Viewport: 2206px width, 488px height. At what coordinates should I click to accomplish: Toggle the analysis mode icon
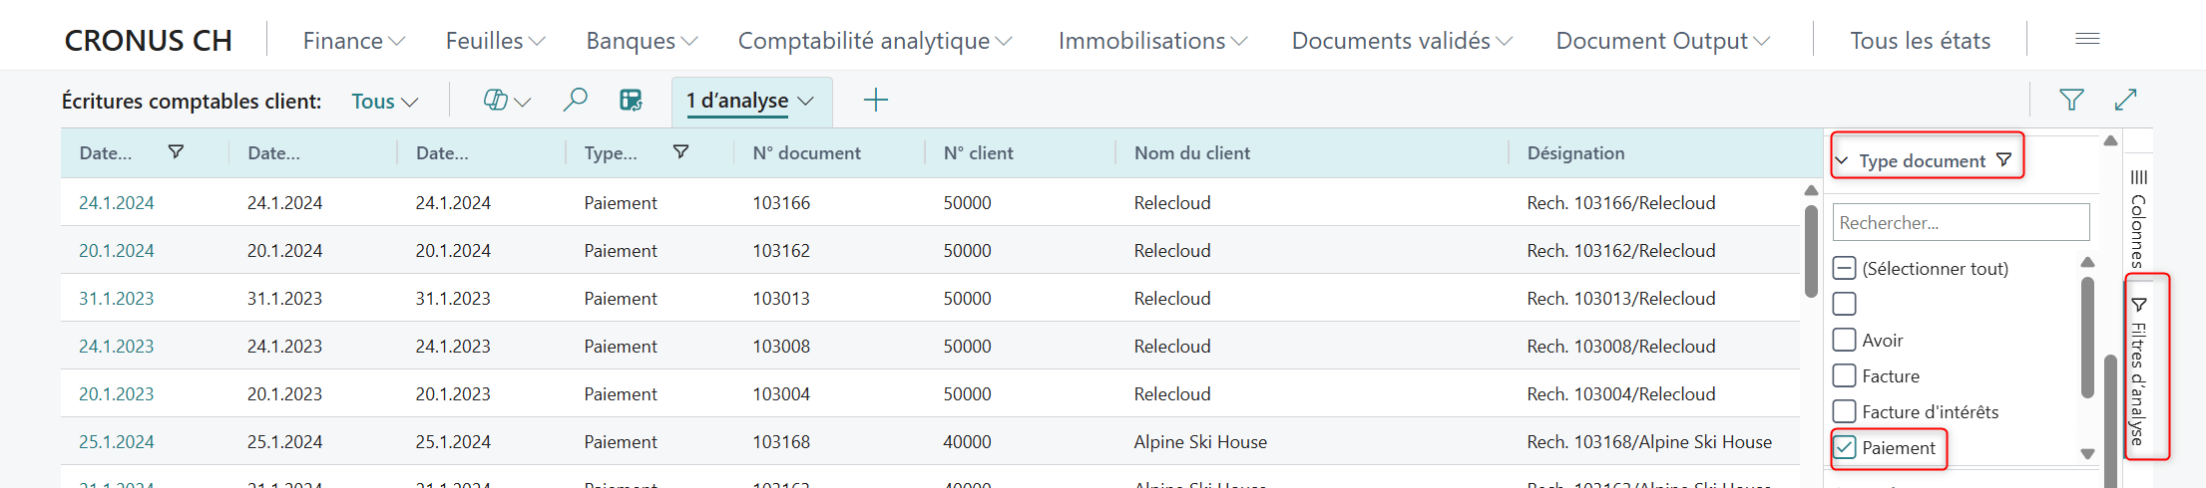click(631, 101)
